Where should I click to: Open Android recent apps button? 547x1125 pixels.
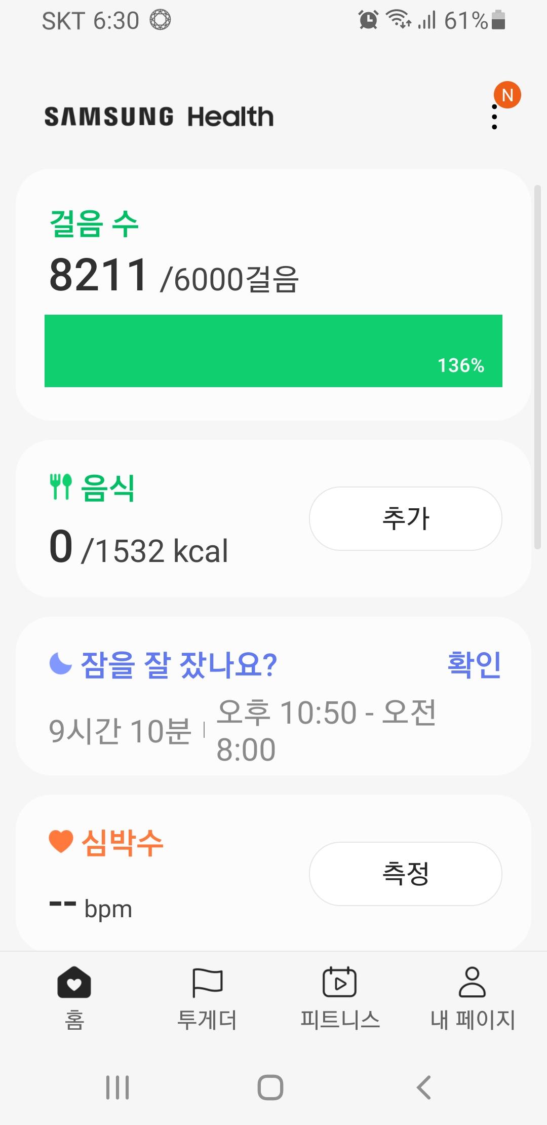[x=118, y=1087]
